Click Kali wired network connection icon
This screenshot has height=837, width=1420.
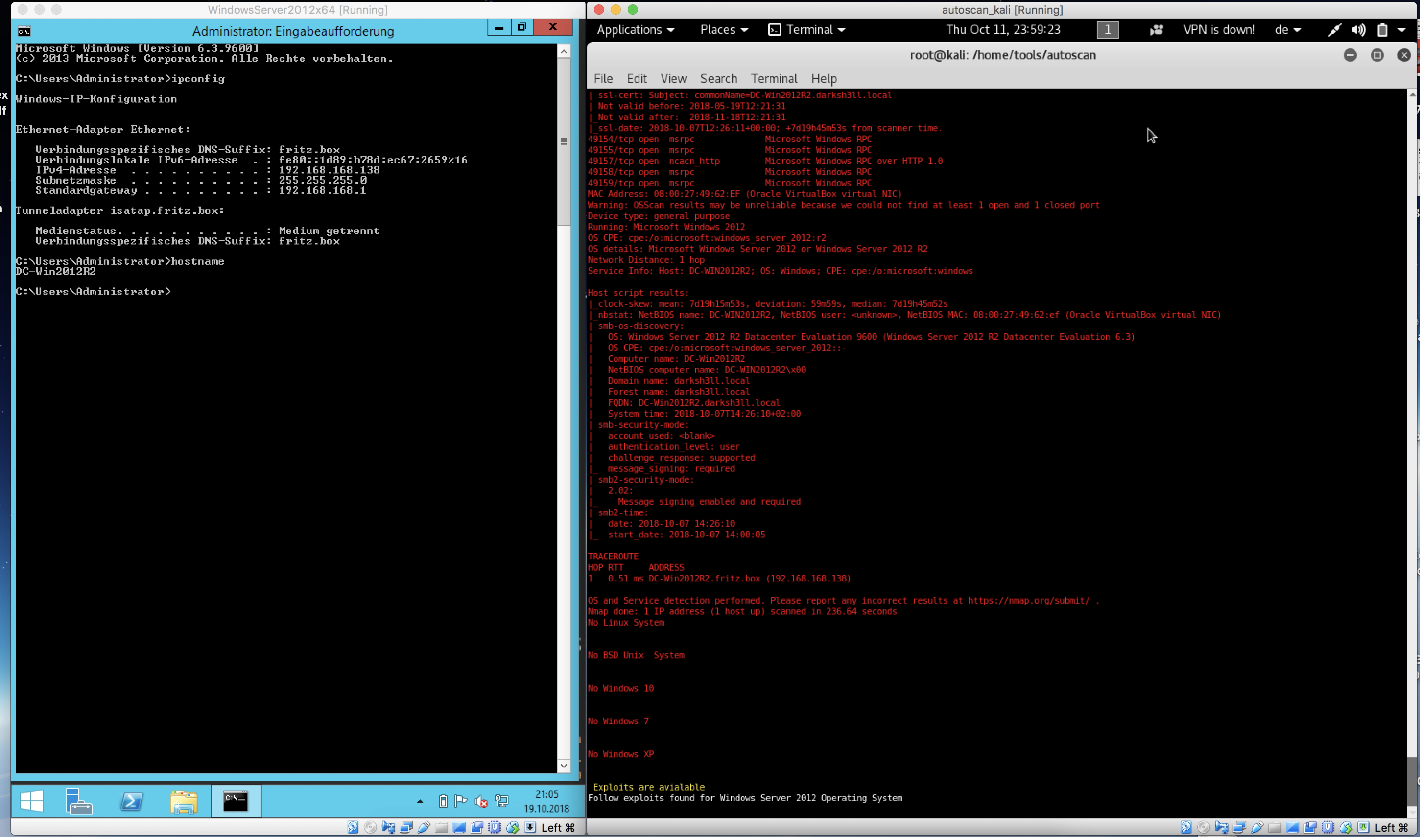coord(1334,30)
